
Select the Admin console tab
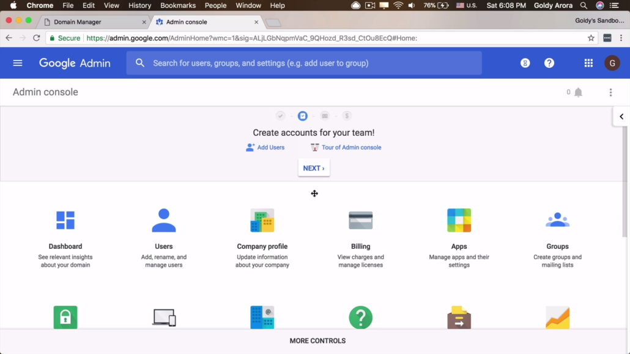pyautogui.click(x=207, y=22)
